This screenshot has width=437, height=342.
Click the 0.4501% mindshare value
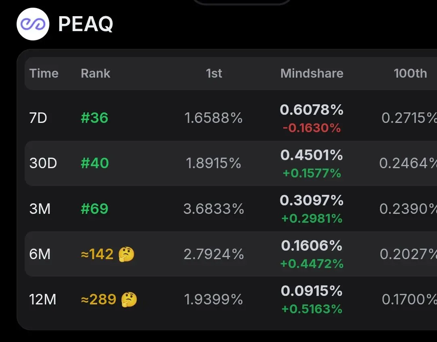coord(312,155)
